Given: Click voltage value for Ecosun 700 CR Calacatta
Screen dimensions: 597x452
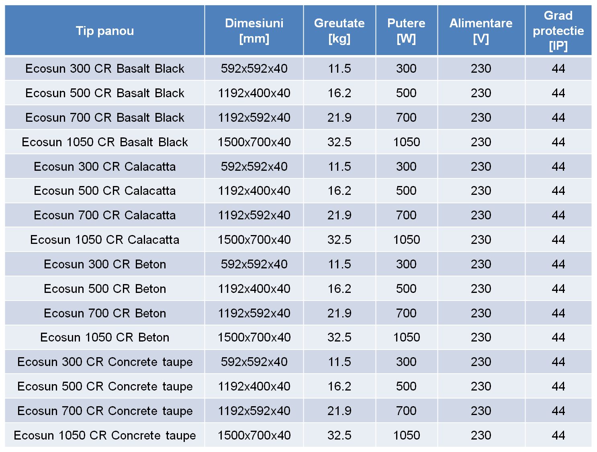Looking at the screenshot, I should pyautogui.click(x=481, y=215).
